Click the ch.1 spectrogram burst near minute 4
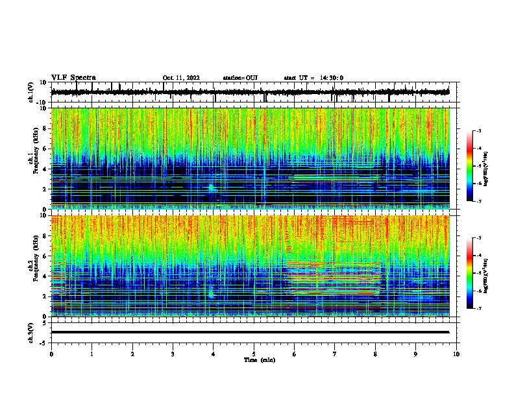Image resolution: width=514 pixels, height=397 pixels. (x=212, y=188)
